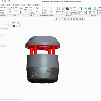This screenshot has height=101, width=101.
Task: Open the Sketch (草绘) curve tool
Action: click(37, 10)
